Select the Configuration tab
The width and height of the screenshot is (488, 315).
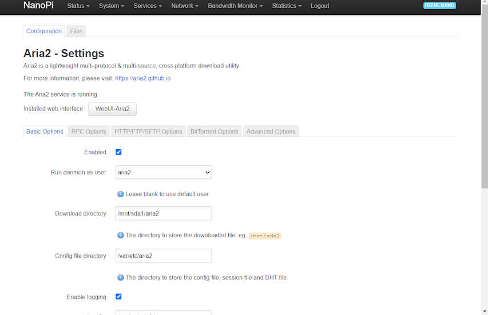click(44, 31)
